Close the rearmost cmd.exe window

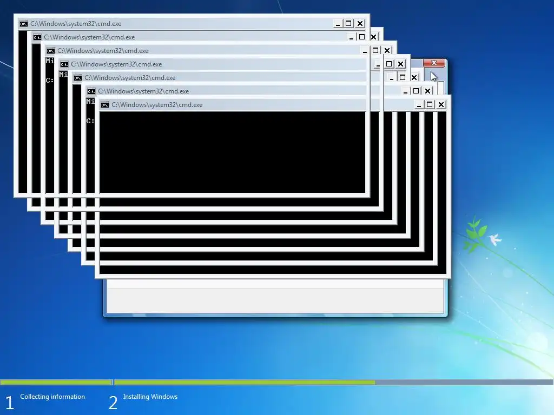click(x=360, y=23)
